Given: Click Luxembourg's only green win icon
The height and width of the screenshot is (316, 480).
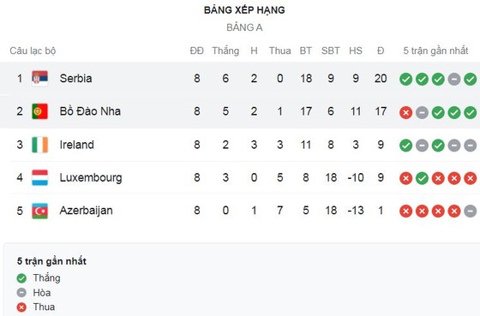Looking at the screenshot, I should click(x=422, y=178).
